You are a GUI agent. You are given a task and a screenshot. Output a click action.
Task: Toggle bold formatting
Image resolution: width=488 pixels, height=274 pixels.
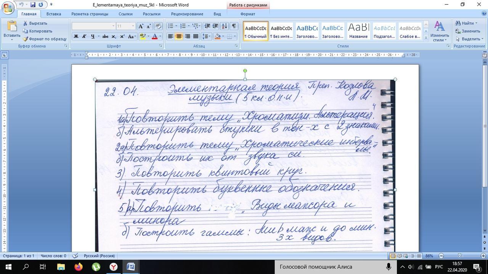pyautogui.click(x=76, y=36)
